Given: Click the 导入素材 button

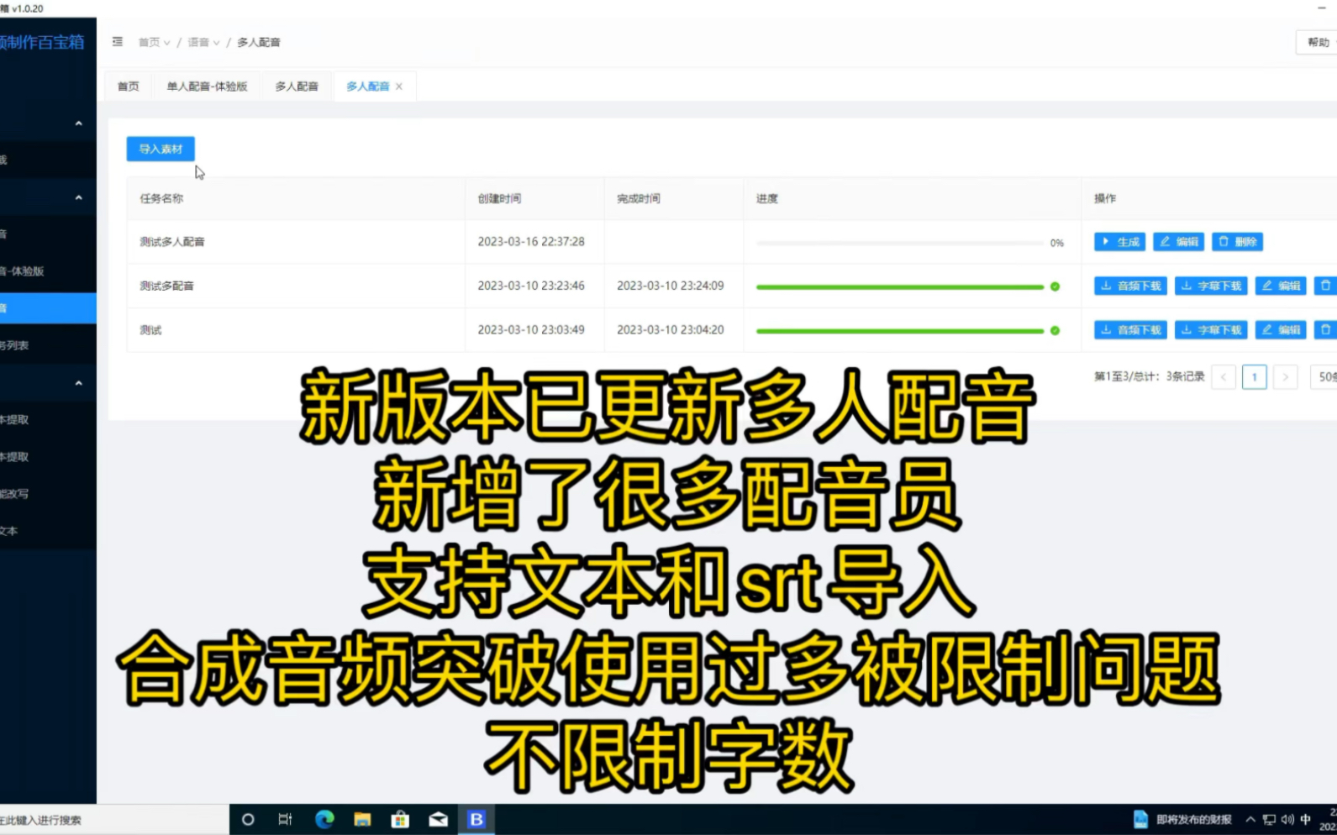Looking at the screenshot, I should (161, 149).
